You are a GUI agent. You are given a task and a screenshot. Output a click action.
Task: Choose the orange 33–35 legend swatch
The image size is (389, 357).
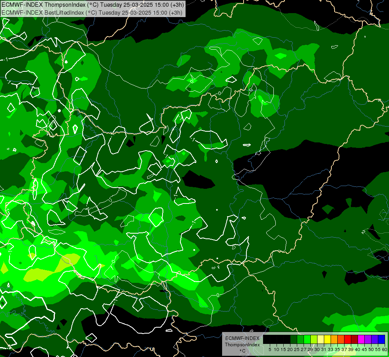click(x=334, y=339)
